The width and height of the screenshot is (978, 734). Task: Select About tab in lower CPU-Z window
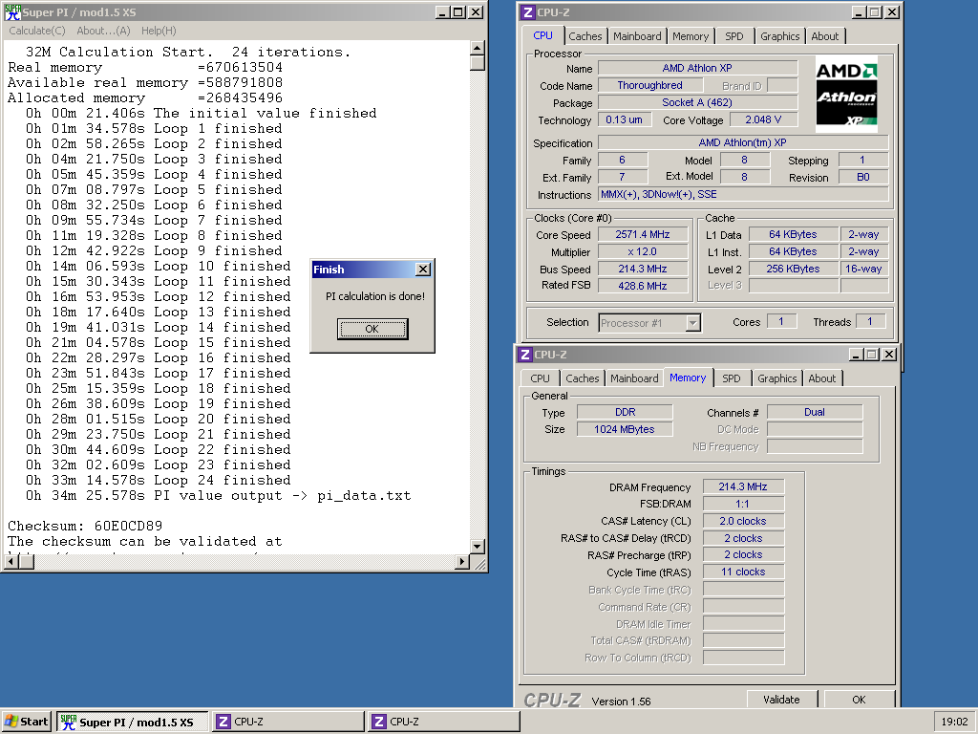(x=822, y=378)
